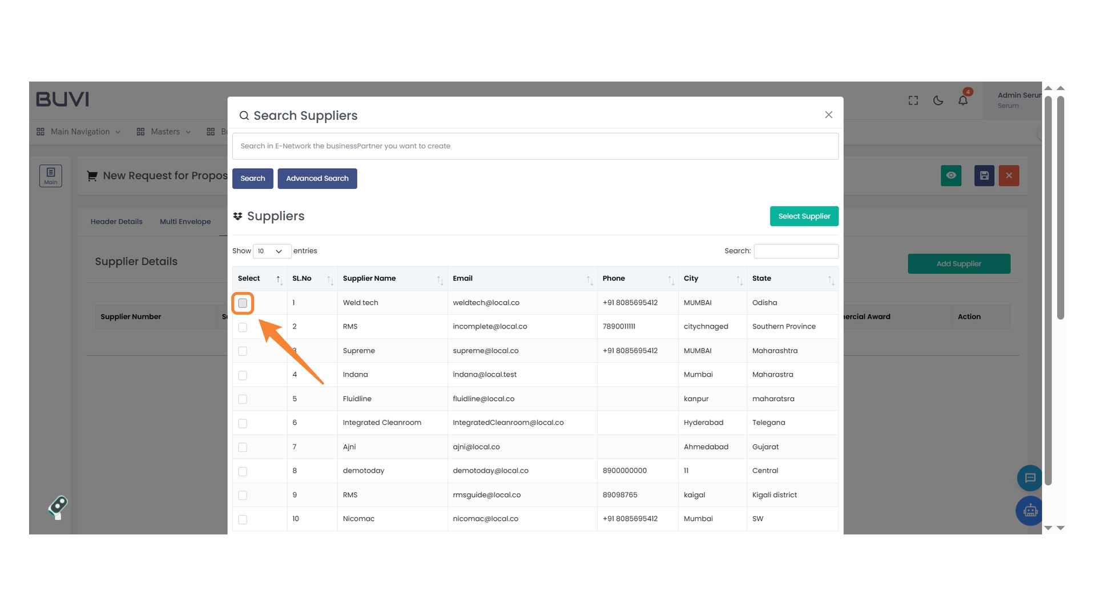
Task: Tick the checkbox for Weld tech supplier
Action: (x=242, y=303)
